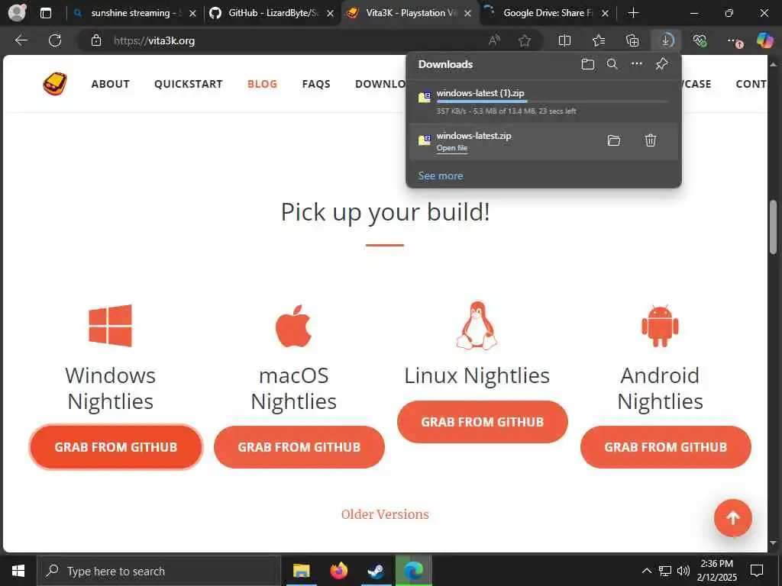Open File Explorer from taskbar
This screenshot has height=586, width=782.
[x=301, y=571]
